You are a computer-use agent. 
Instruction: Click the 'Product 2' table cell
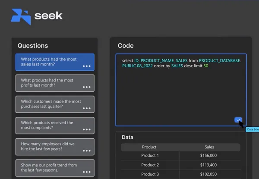point(150,165)
